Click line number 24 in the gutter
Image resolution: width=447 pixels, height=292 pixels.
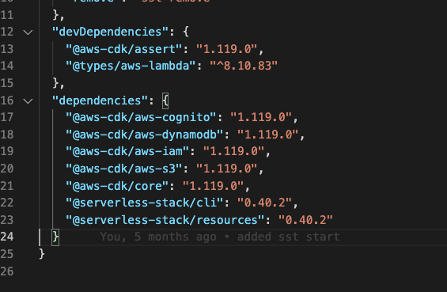tap(7, 237)
